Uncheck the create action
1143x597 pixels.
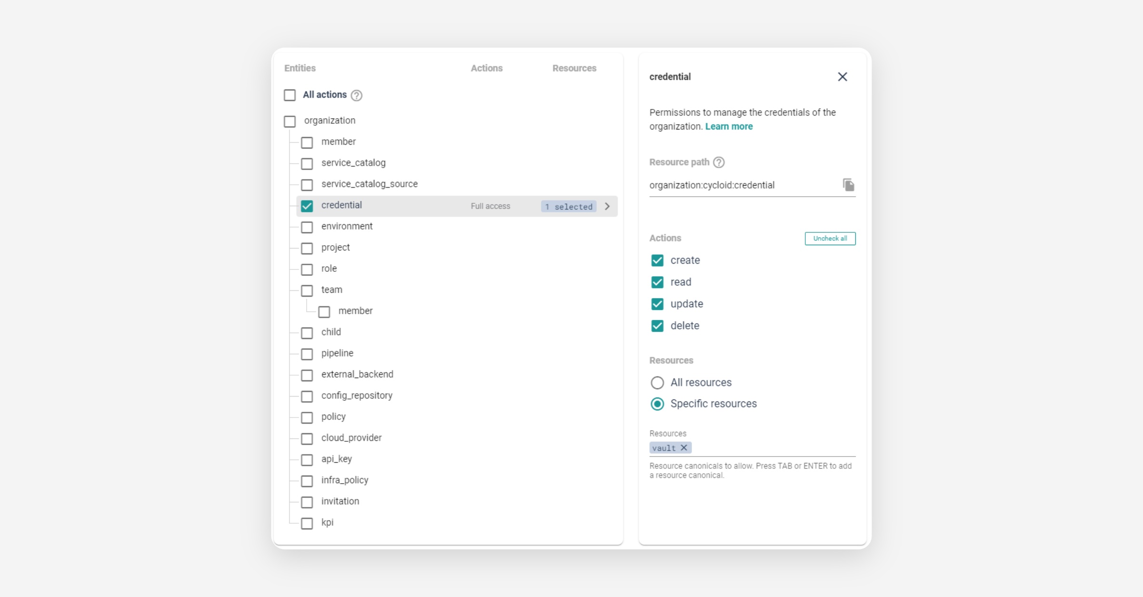(x=657, y=260)
